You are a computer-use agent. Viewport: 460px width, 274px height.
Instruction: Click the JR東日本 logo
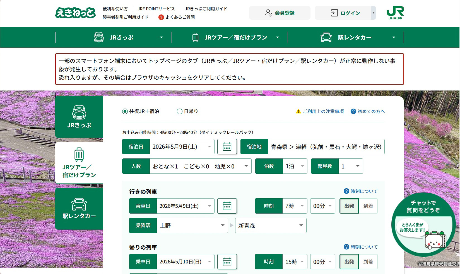[x=396, y=13]
